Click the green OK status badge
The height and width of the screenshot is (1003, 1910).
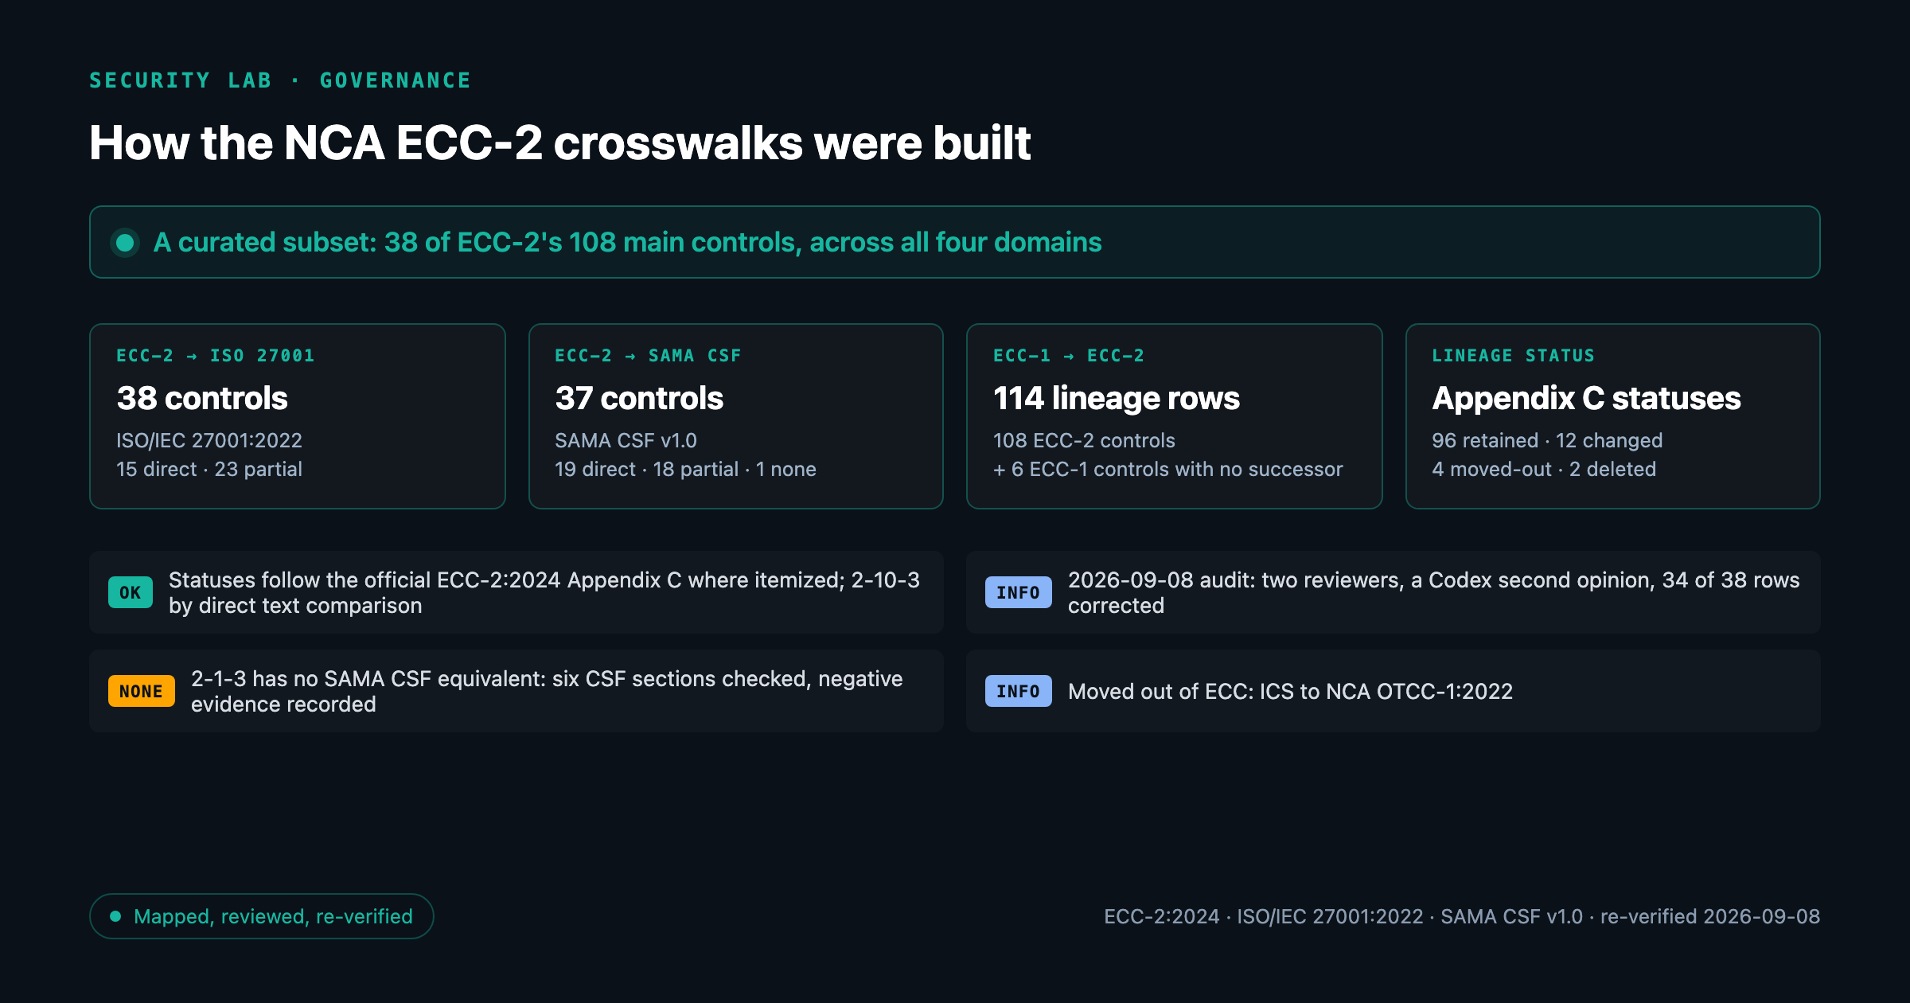click(131, 592)
